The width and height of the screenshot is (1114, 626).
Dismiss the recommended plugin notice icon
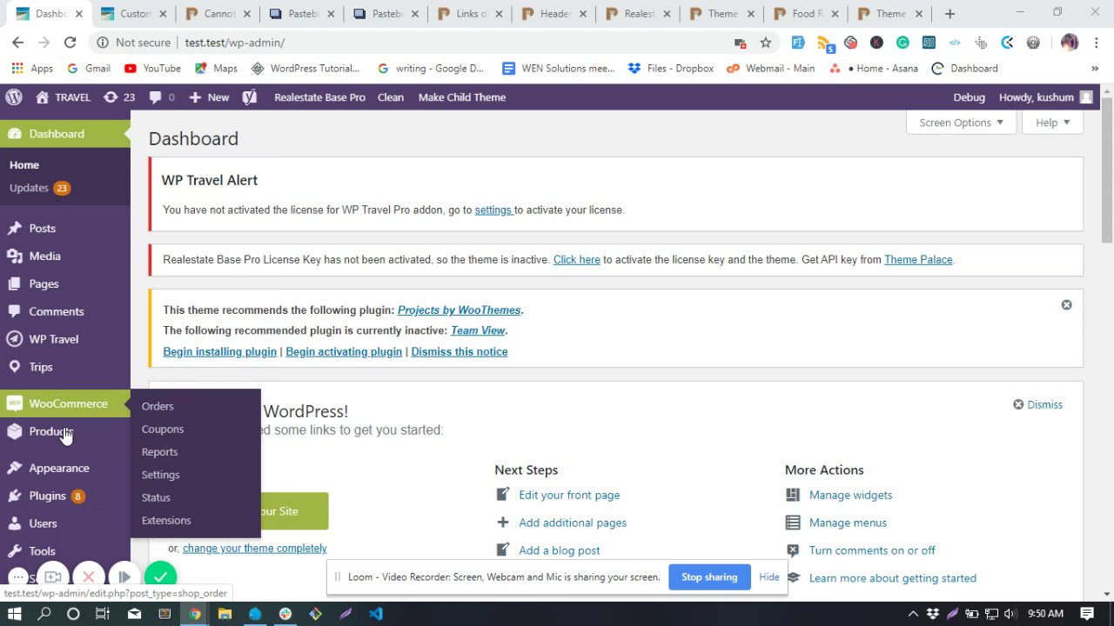click(x=1066, y=305)
